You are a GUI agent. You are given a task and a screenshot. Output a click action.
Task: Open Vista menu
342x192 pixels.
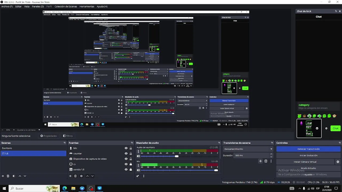tap(27, 6)
